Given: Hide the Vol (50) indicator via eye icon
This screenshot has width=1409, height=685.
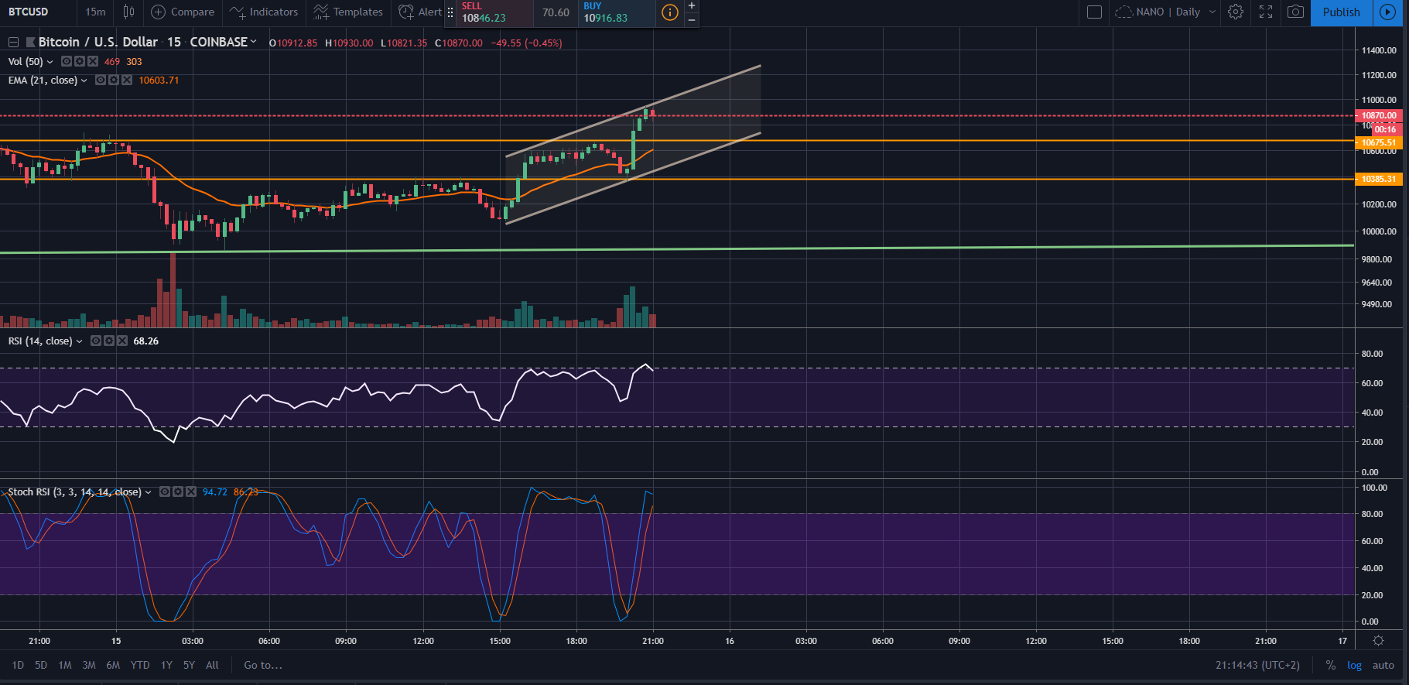Looking at the screenshot, I should pos(67,61).
